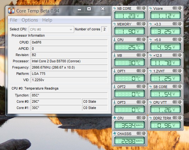Open settings icon on +5.0 gadget
This screenshot has width=189, height=150.
175,39
